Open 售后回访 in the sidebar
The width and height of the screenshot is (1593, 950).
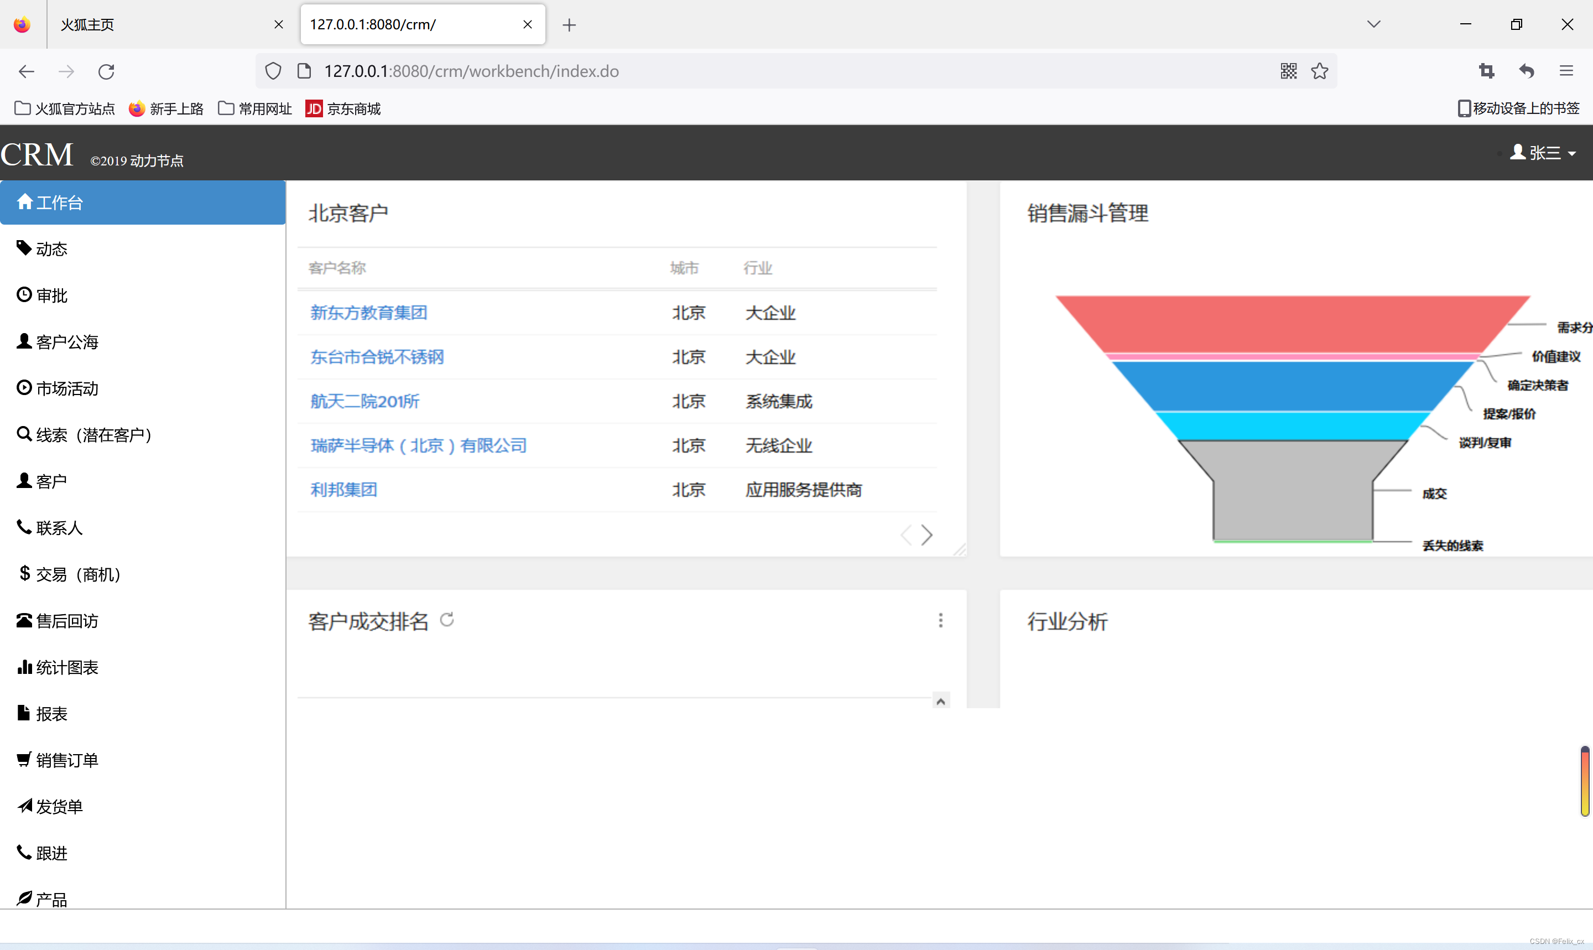[x=143, y=621]
